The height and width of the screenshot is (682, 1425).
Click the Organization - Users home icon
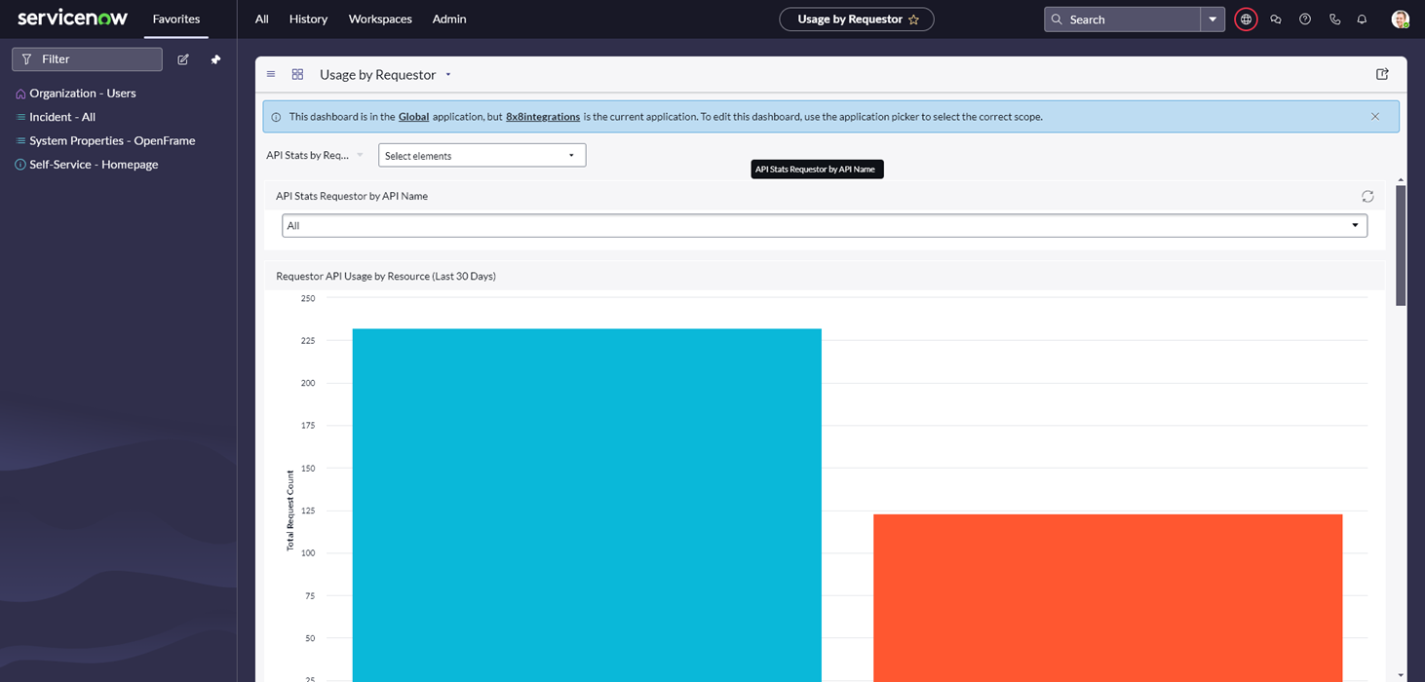coord(20,94)
